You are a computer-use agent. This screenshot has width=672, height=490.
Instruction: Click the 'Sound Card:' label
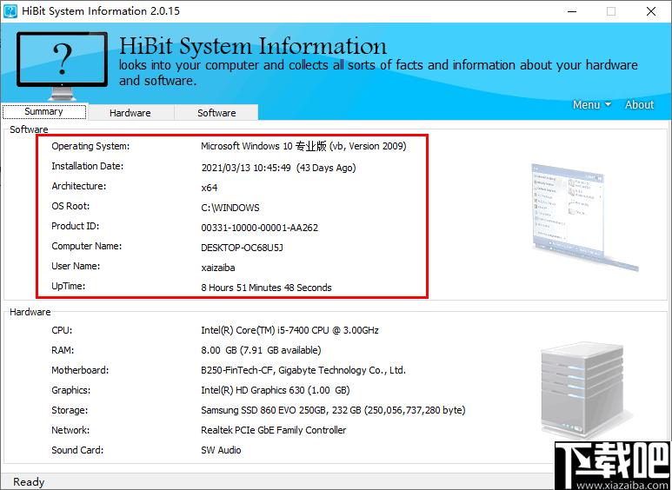coord(77,450)
